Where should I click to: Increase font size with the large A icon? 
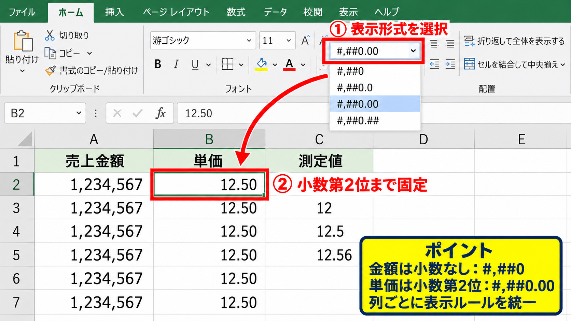click(306, 41)
